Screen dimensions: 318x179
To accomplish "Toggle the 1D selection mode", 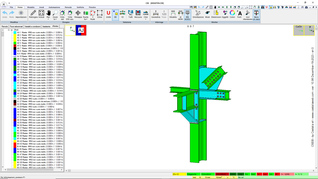I will point(122,14).
